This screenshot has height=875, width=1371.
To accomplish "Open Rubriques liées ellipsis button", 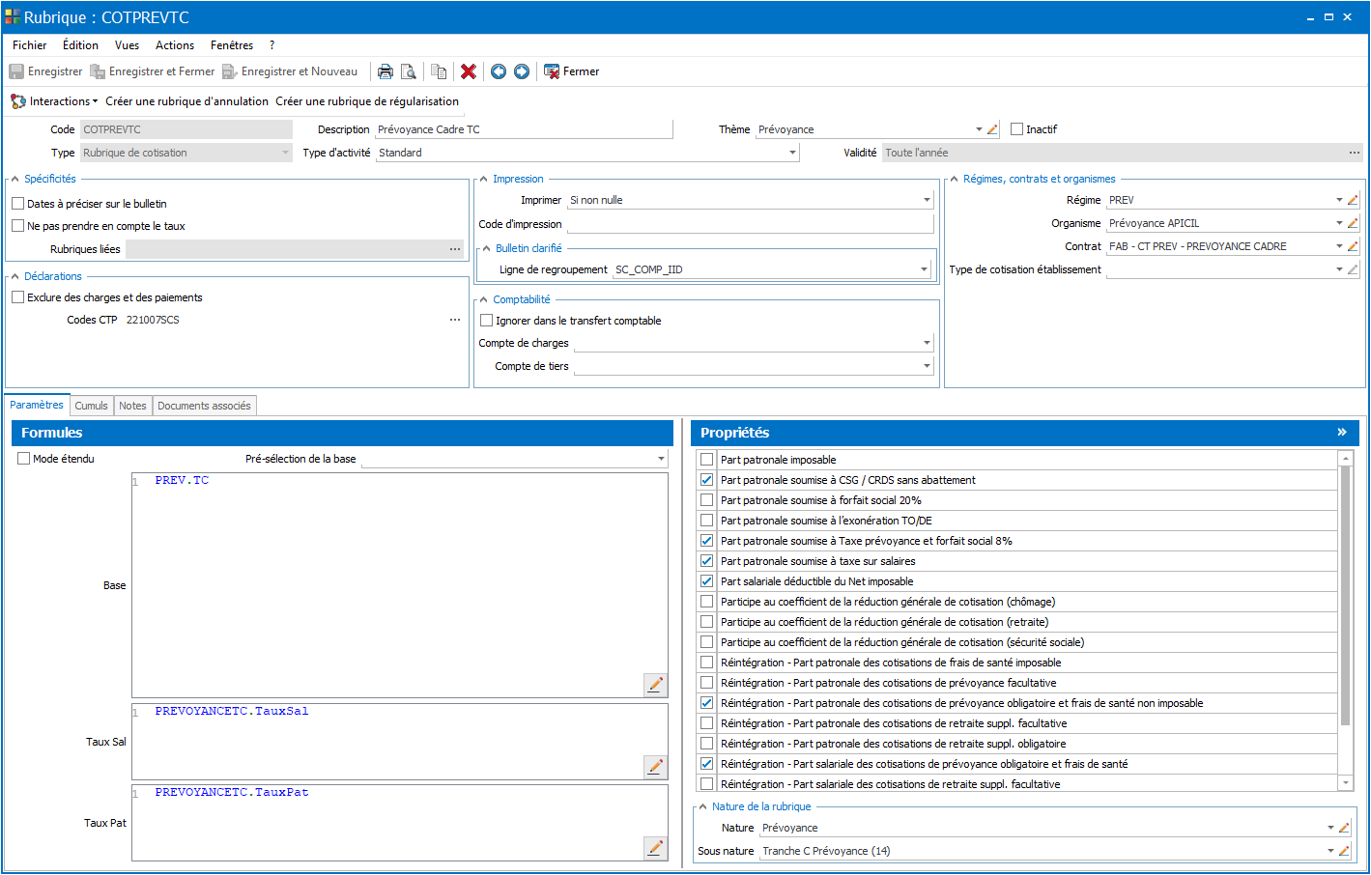I will (455, 249).
